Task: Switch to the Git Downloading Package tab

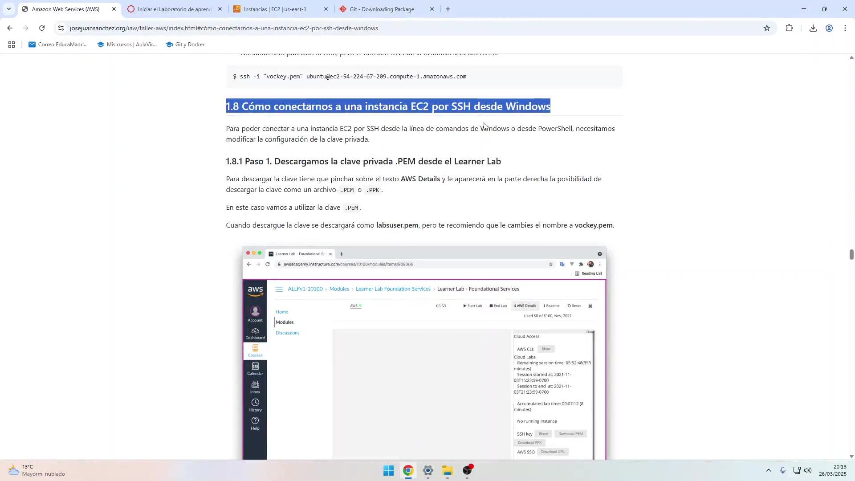Action: tap(382, 9)
